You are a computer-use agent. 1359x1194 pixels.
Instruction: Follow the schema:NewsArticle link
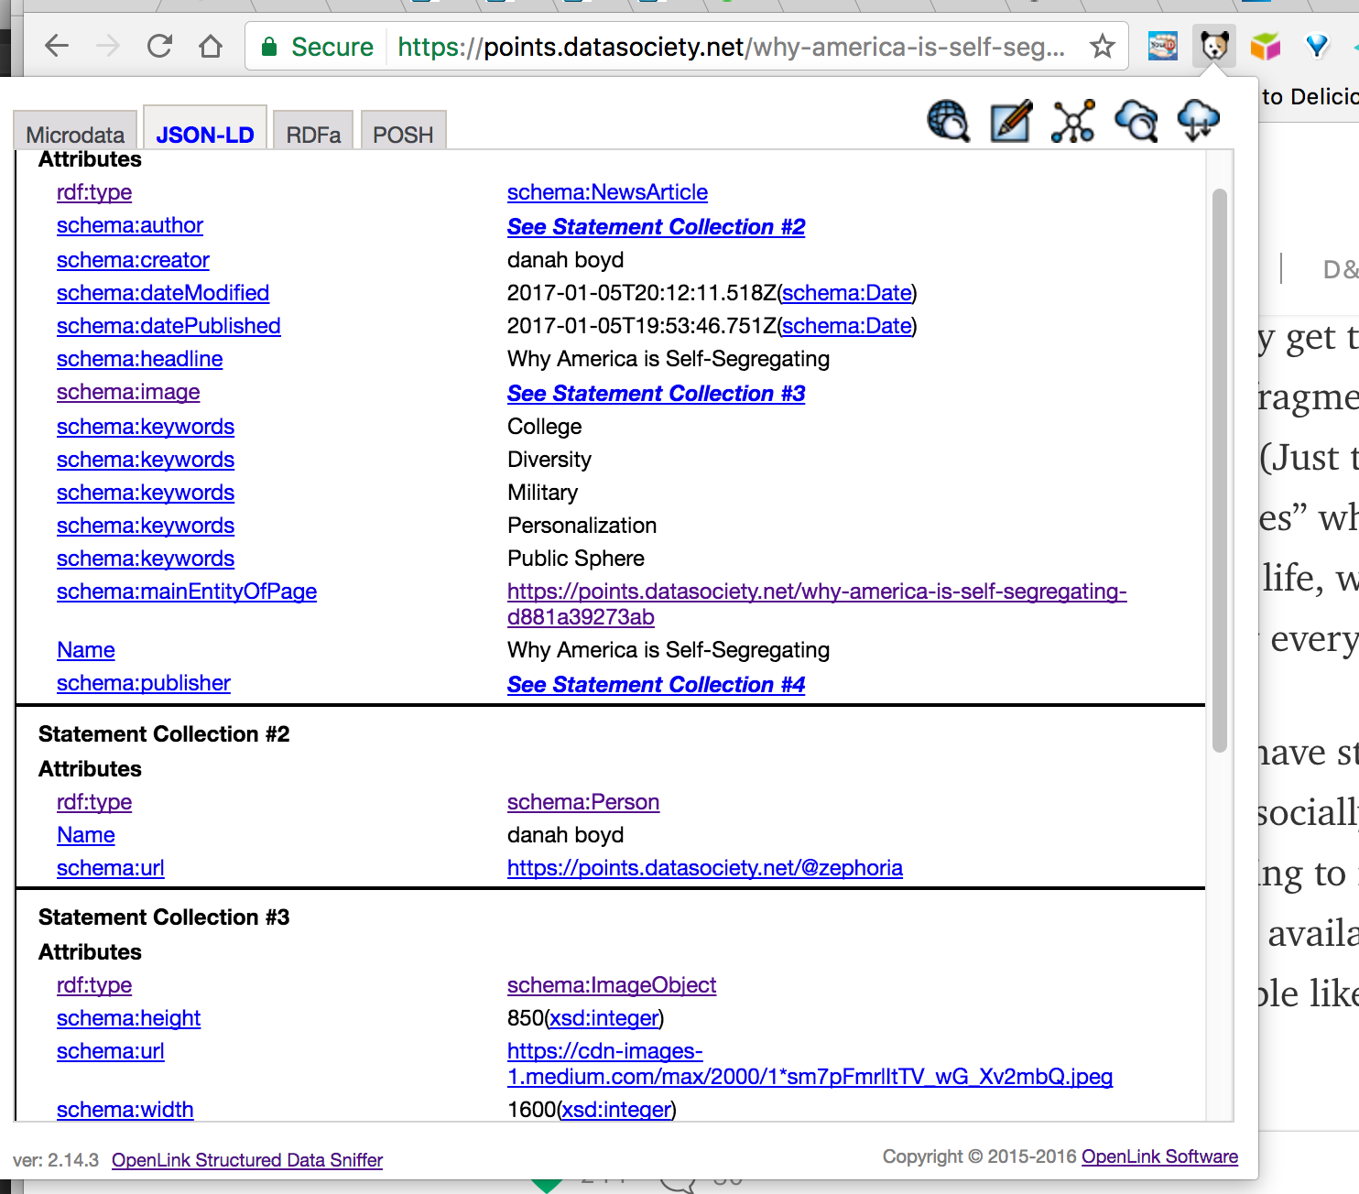point(607,192)
